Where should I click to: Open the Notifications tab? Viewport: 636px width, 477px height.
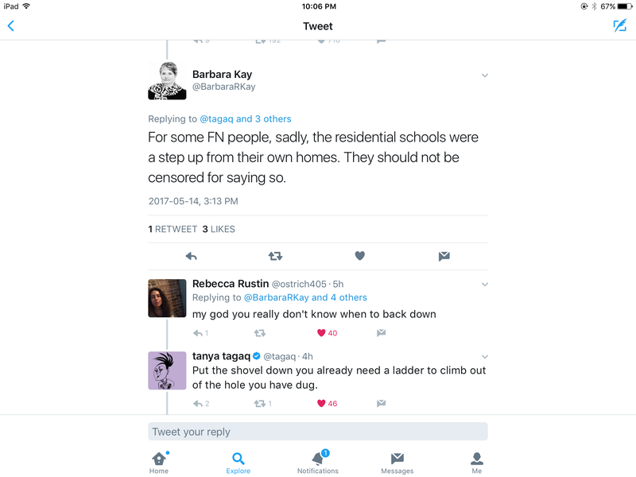click(318, 462)
